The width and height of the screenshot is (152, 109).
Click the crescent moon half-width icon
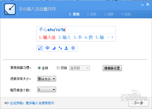tap(54, 48)
